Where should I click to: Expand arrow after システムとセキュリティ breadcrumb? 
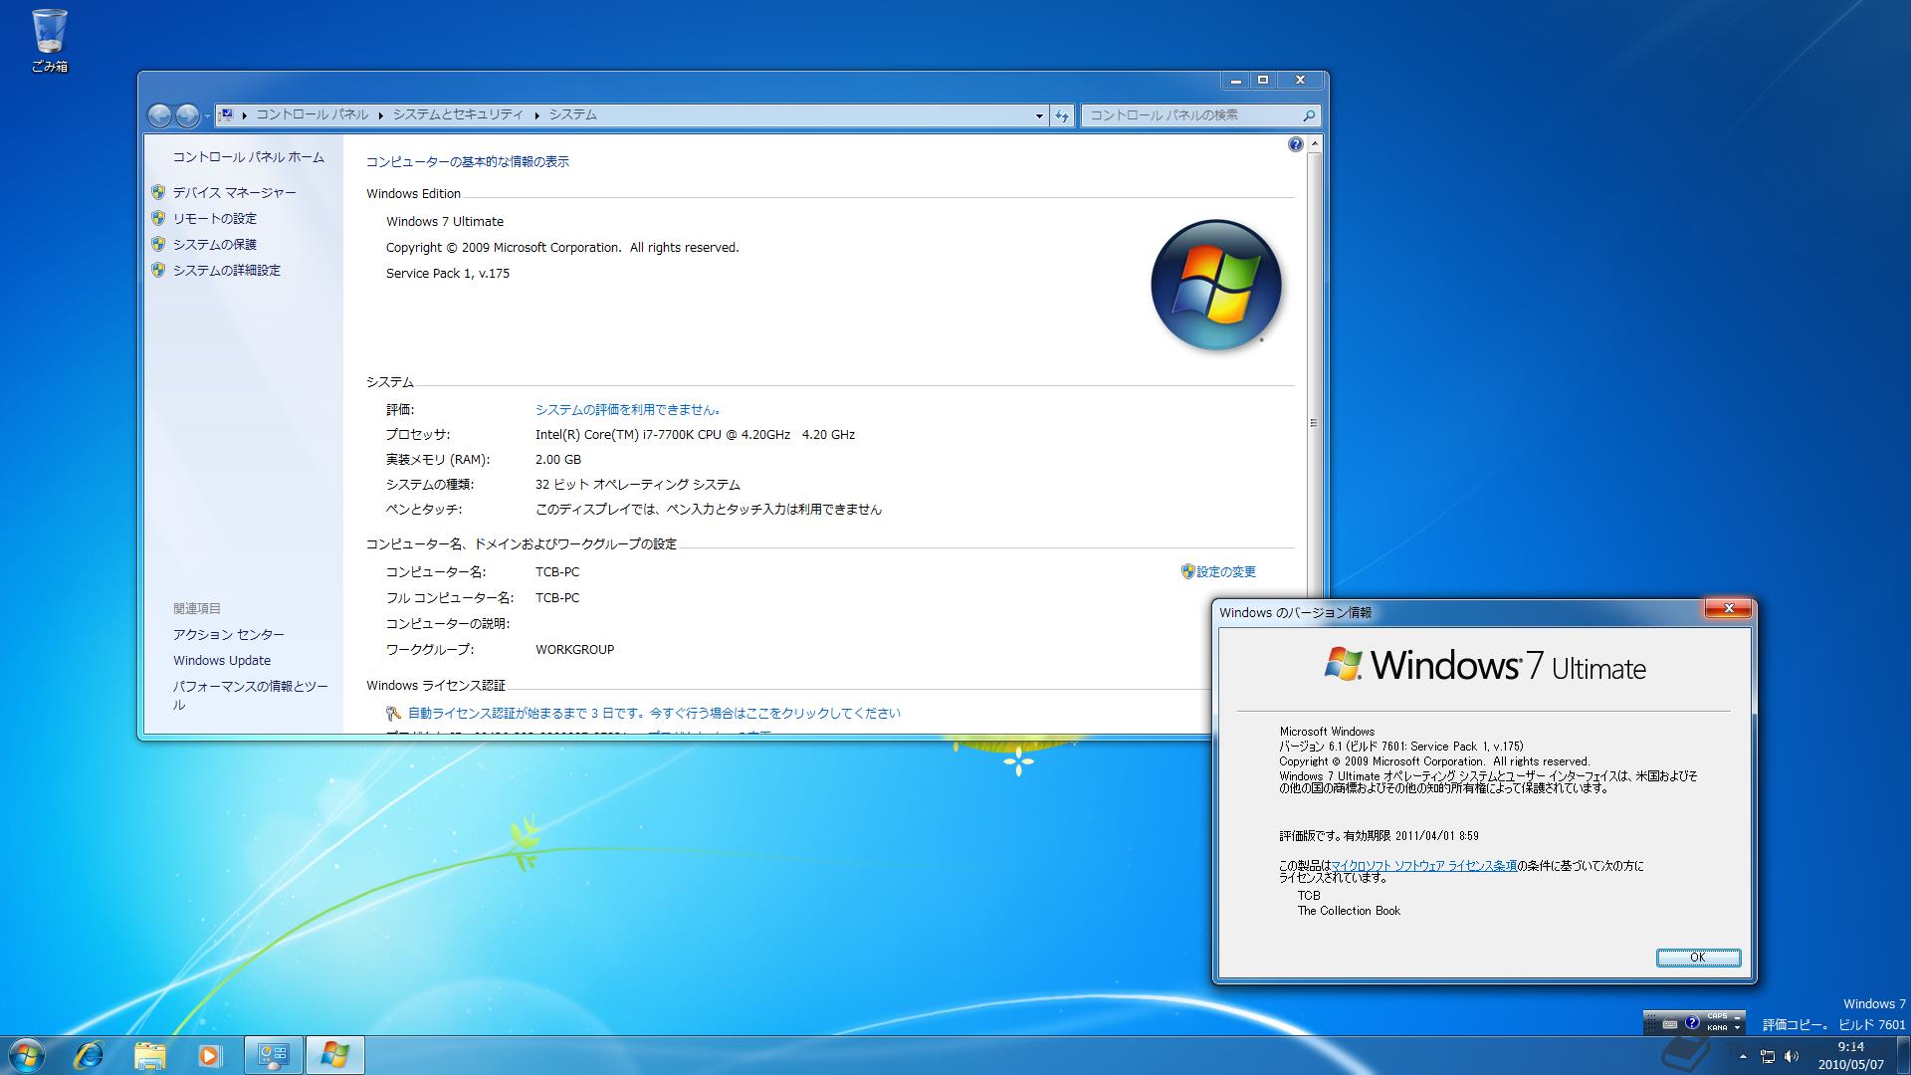(536, 115)
